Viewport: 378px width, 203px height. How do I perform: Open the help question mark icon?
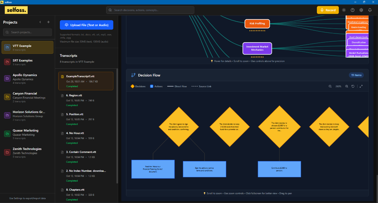(352, 10)
